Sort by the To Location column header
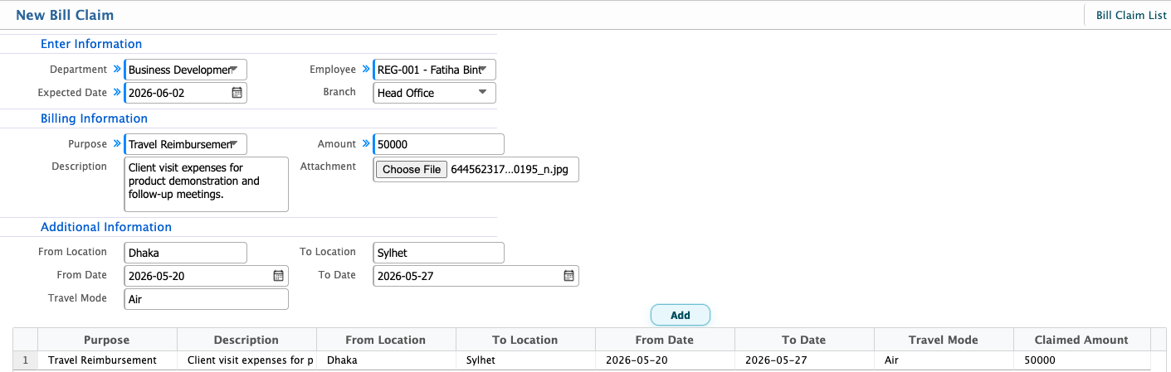This screenshot has width=1171, height=372. (x=525, y=340)
